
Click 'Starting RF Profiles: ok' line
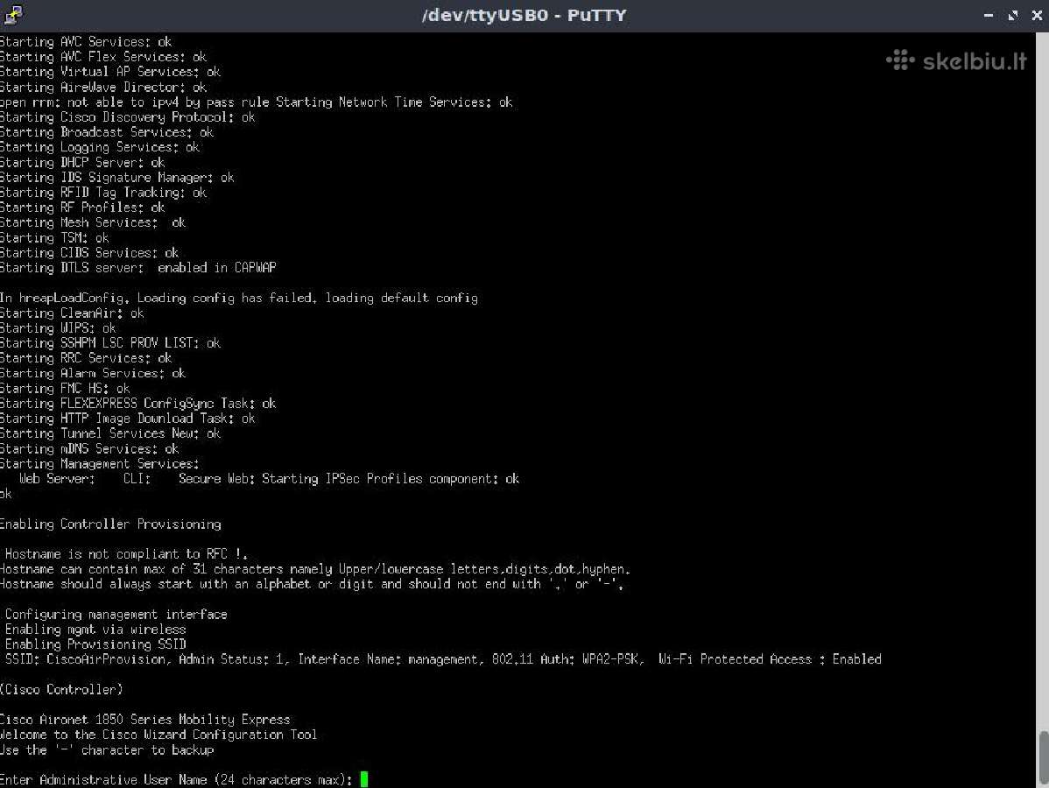click(82, 208)
